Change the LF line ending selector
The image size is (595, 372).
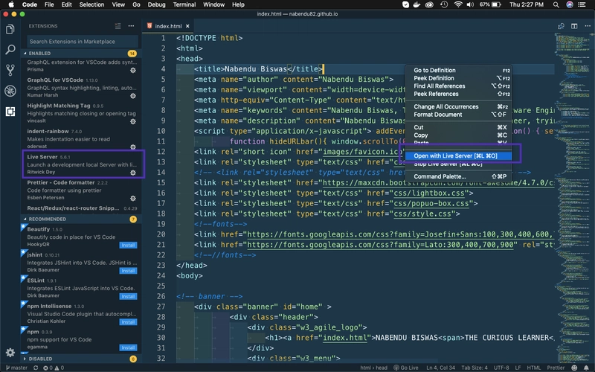click(518, 368)
